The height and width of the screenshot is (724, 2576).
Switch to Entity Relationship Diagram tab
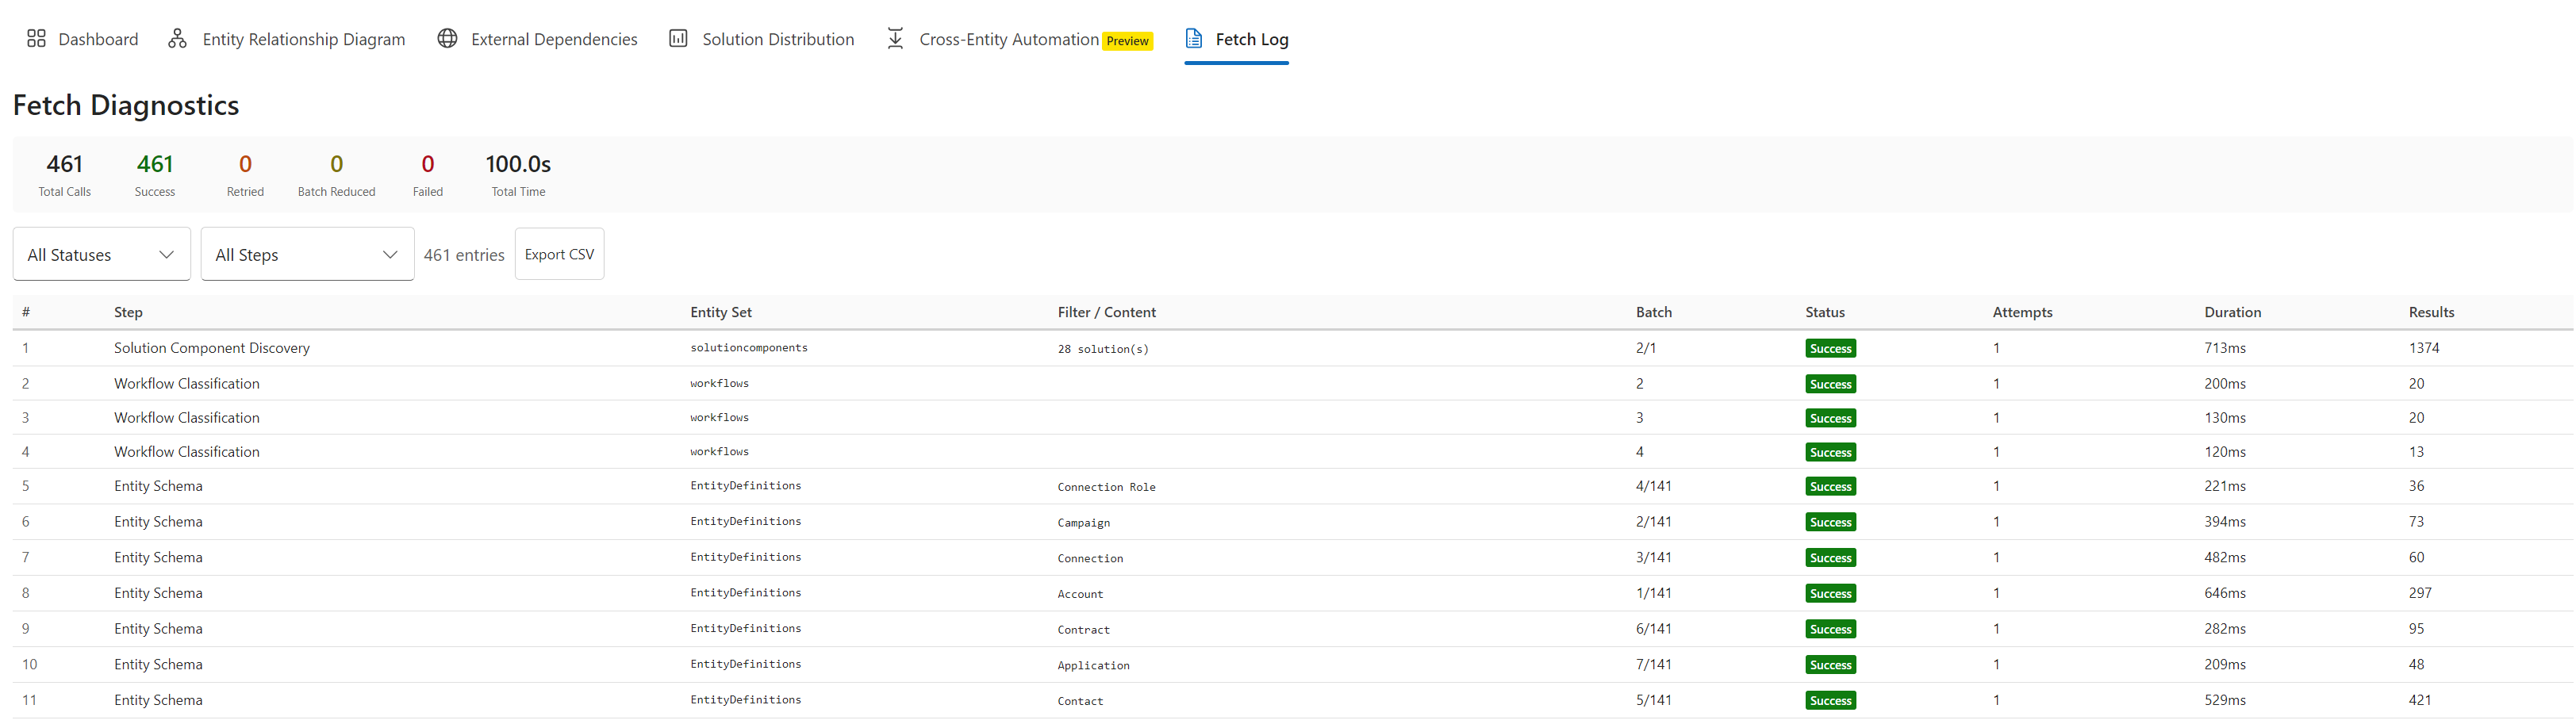[x=286, y=39]
